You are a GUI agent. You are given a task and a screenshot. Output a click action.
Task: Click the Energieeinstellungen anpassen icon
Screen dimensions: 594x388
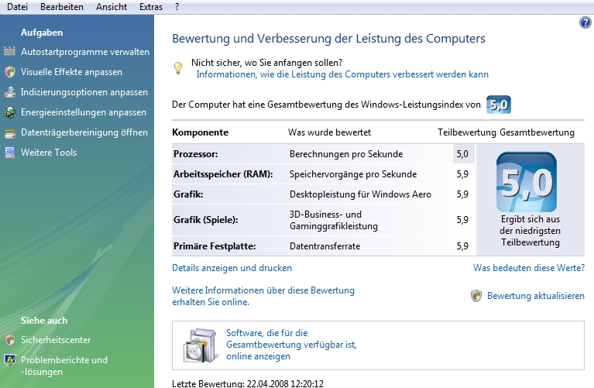(10, 112)
